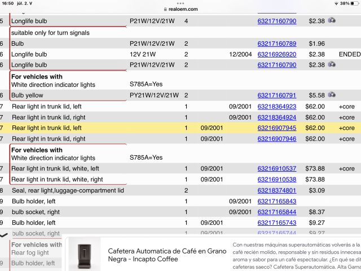
Task: Open part number 63216926920 link
Action: point(276,54)
